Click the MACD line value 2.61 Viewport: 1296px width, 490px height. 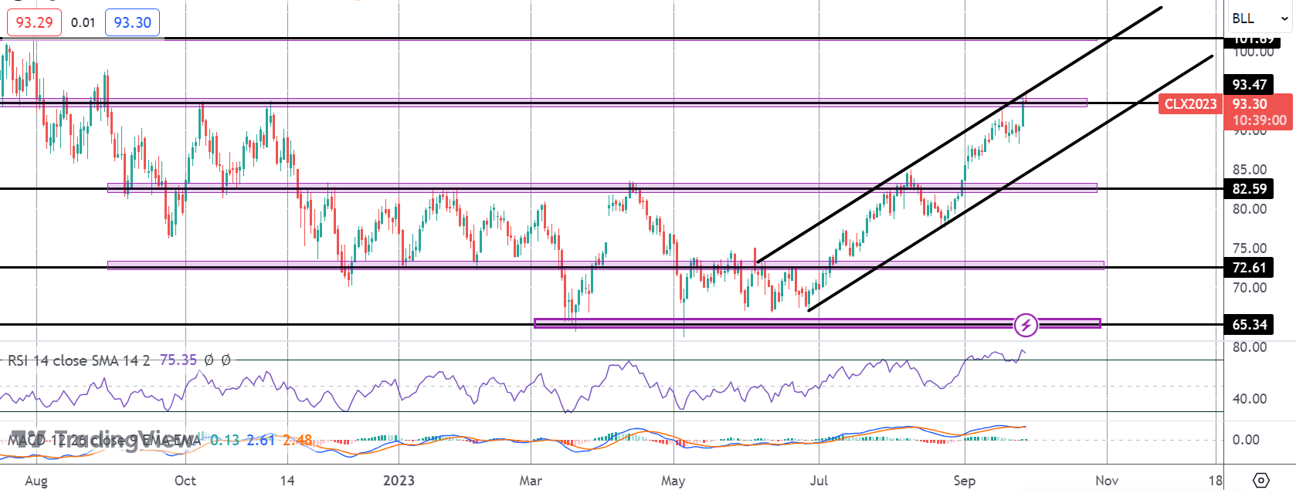coord(261,441)
